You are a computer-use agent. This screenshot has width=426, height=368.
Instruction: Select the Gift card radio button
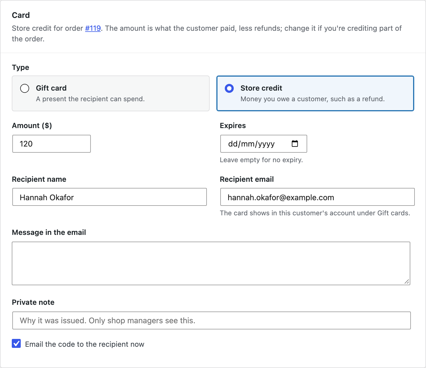point(25,88)
